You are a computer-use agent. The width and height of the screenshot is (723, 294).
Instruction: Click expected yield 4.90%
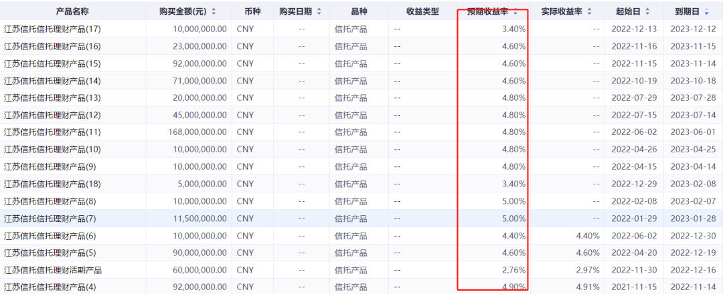point(513,287)
